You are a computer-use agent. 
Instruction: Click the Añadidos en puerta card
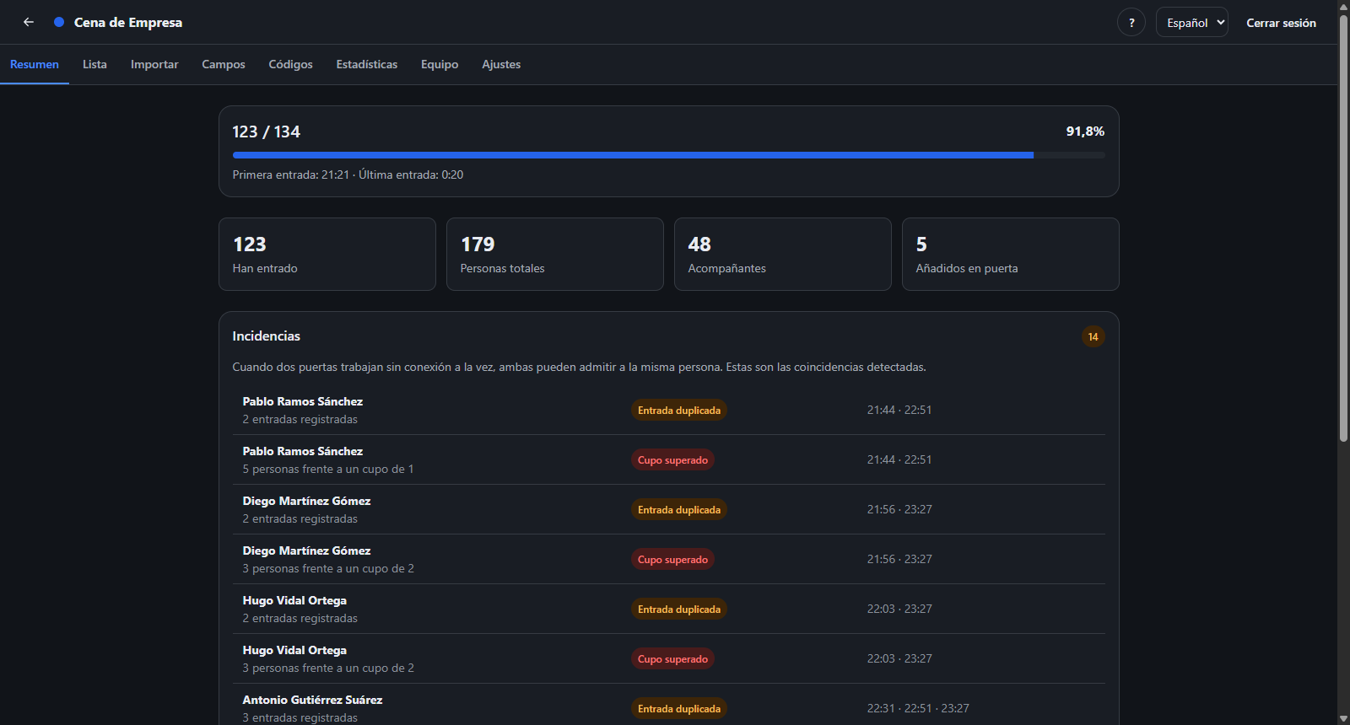[1010, 255]
